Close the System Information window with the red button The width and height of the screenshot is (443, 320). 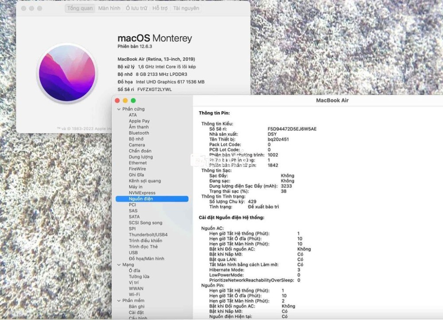pos(117,101)
